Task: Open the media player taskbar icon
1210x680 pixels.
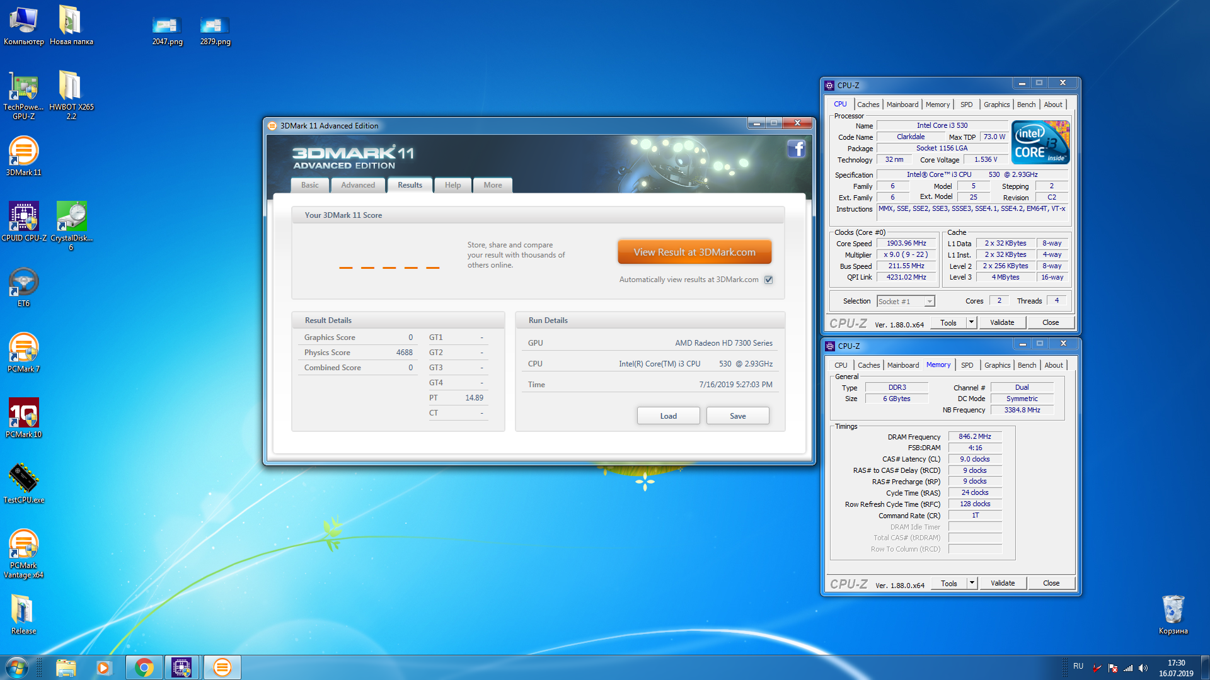Action: [x=104, y=667]
